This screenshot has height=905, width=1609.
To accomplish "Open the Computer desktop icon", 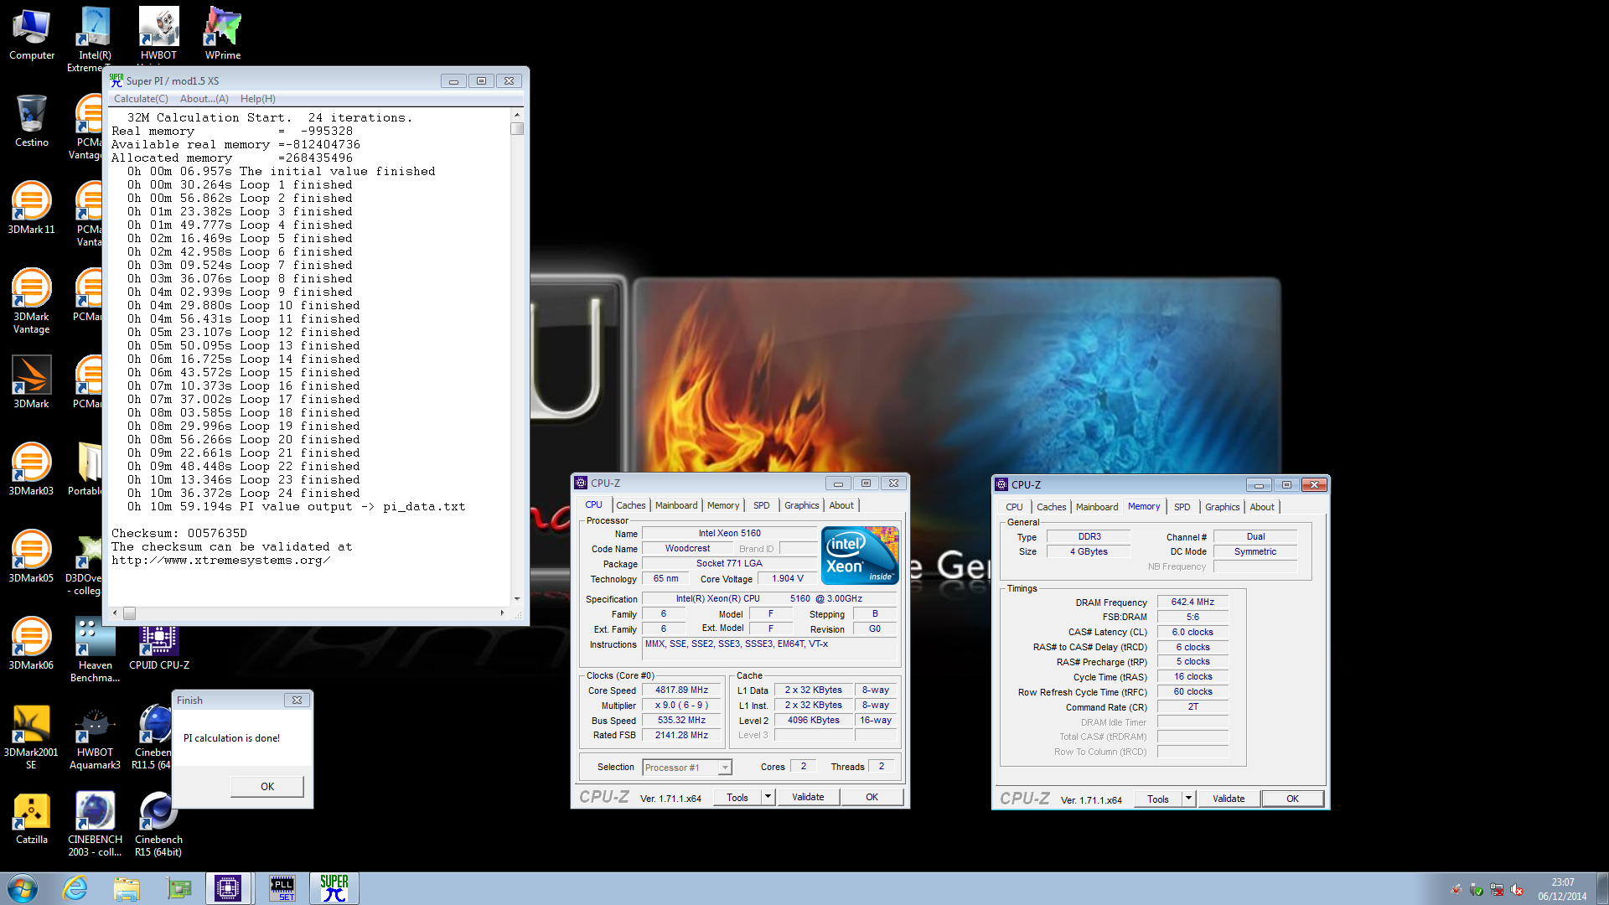I will [31, 34].
